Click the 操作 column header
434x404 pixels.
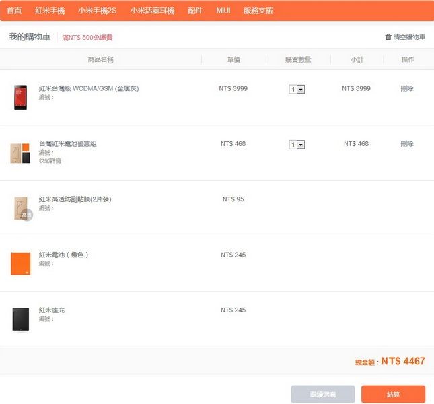408,59
